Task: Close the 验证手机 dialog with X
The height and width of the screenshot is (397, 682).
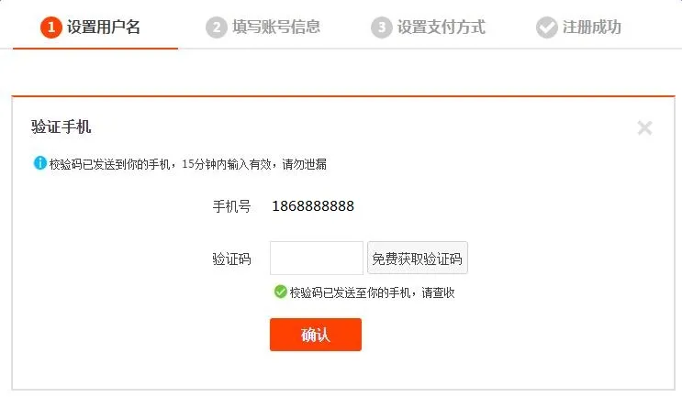Action: 644,127
